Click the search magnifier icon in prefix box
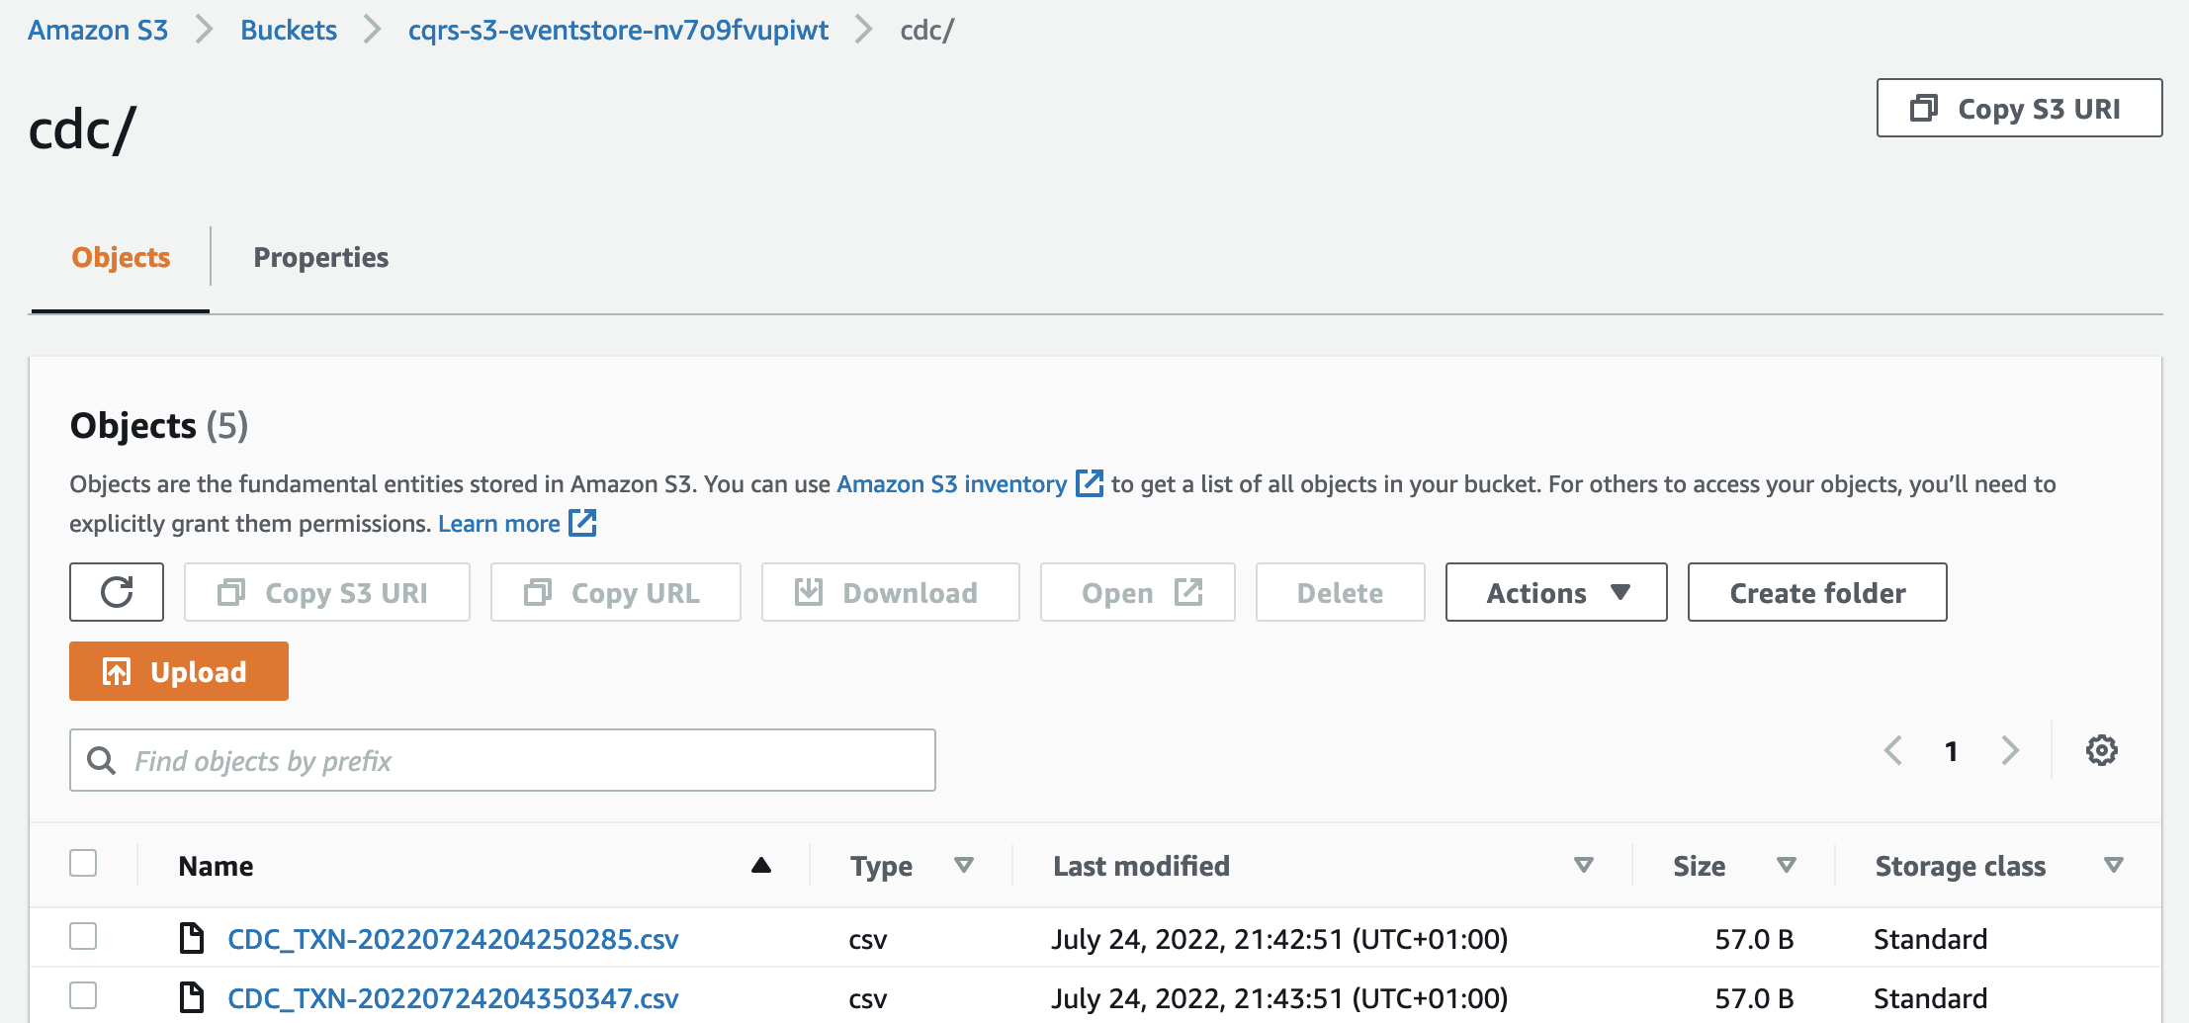Screen dimensions: 2189x1023 (101, 760)
